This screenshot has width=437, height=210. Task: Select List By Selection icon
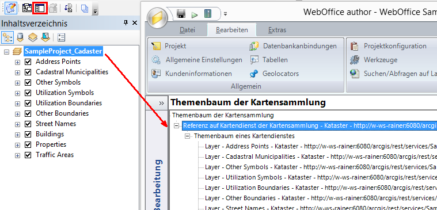pos(45,37)
